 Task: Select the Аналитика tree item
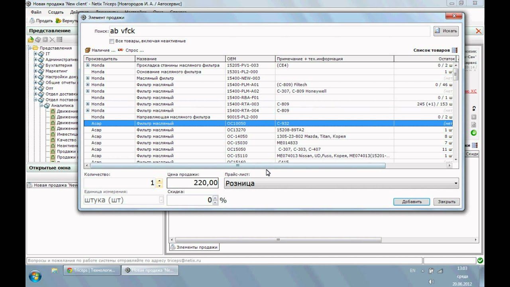tap(62, 106)
